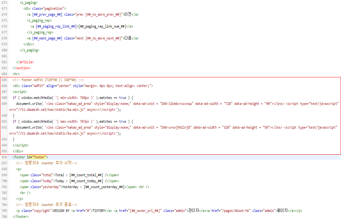Click the opening <p> tag on line 698
This screenshot has height=219, width=341.
(19, 169)
